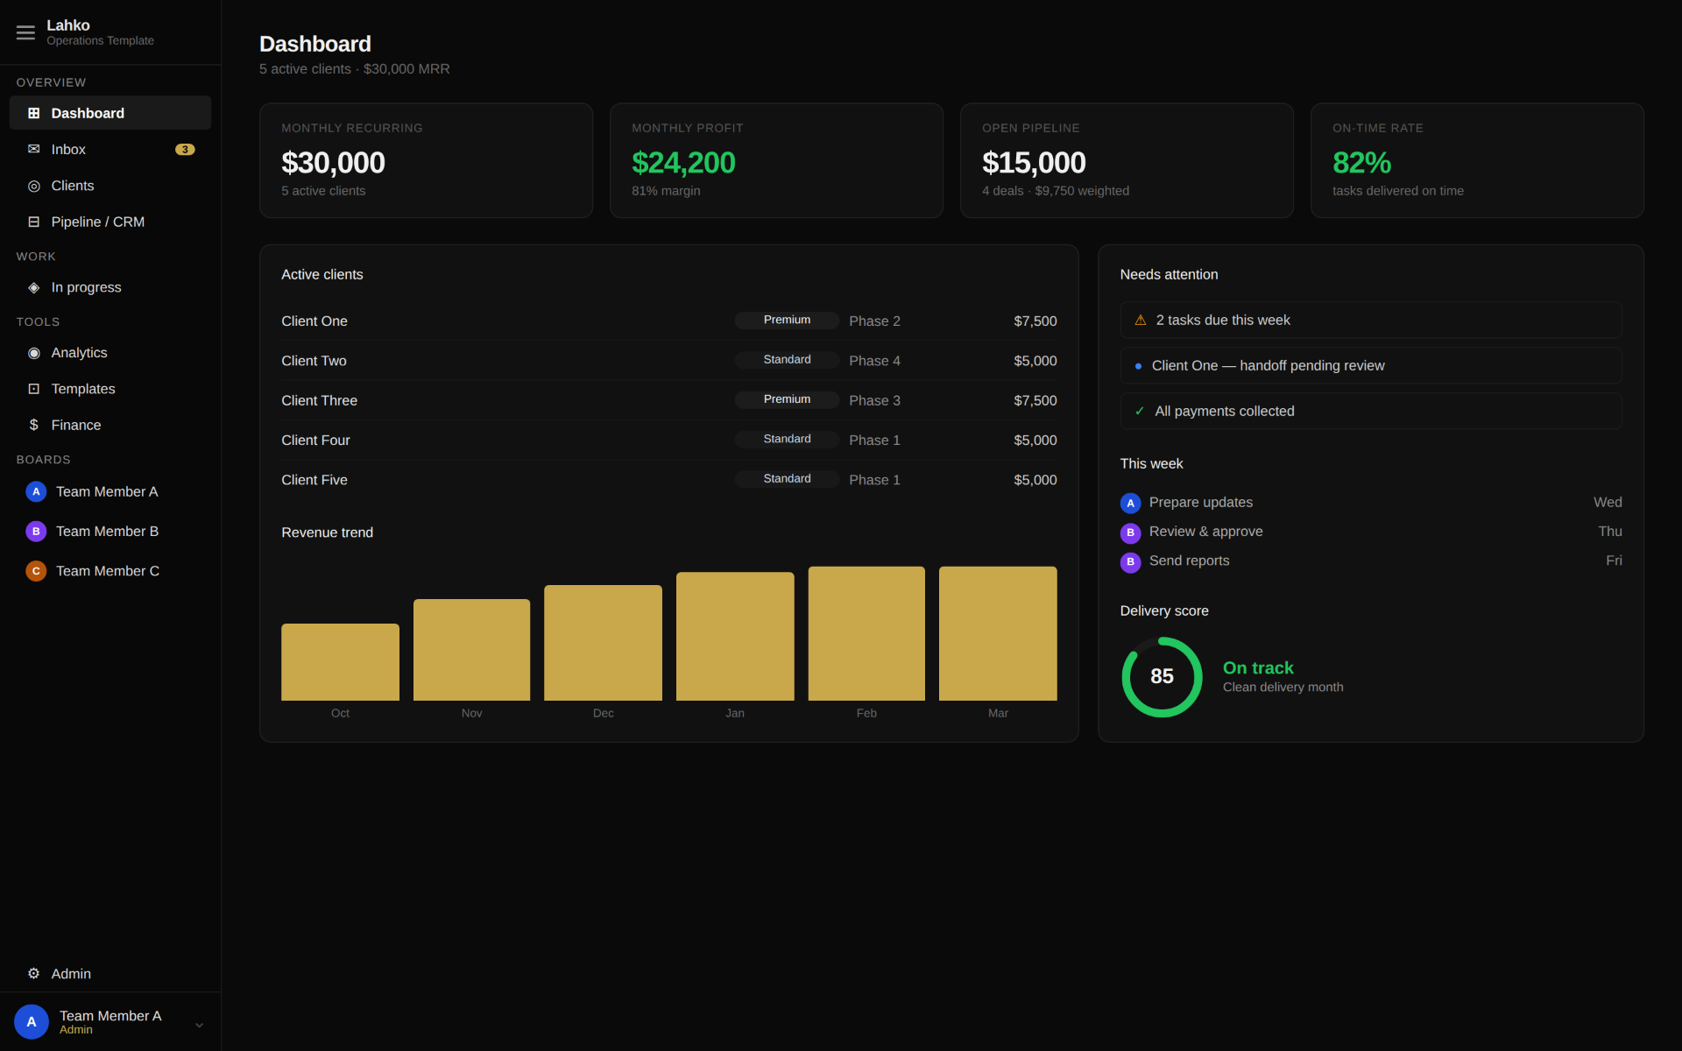Viewport: 1682px width, 1051px height.
Task: Click the Feb revenue bar
Action: (866, 633)
